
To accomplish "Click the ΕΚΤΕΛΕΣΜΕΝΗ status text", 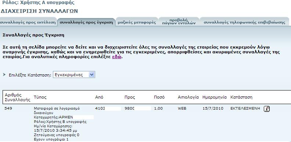I will (245, 109).
